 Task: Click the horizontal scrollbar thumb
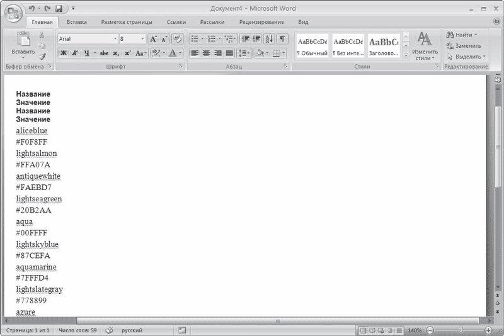278,321
